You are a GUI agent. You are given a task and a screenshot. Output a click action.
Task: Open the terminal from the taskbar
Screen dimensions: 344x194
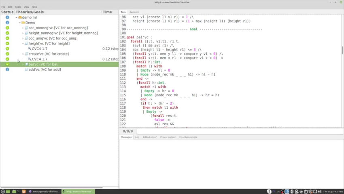point(19,191)
